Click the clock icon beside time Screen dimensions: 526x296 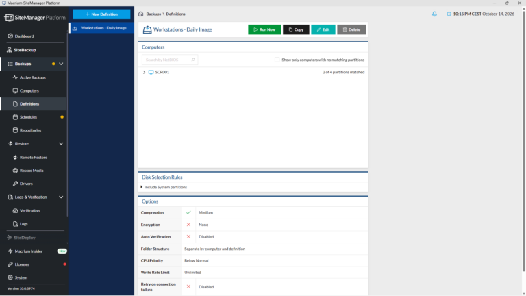coord(449,14)
